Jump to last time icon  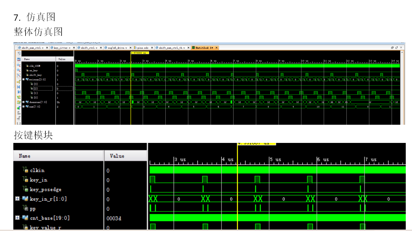[x=19, y=92]
